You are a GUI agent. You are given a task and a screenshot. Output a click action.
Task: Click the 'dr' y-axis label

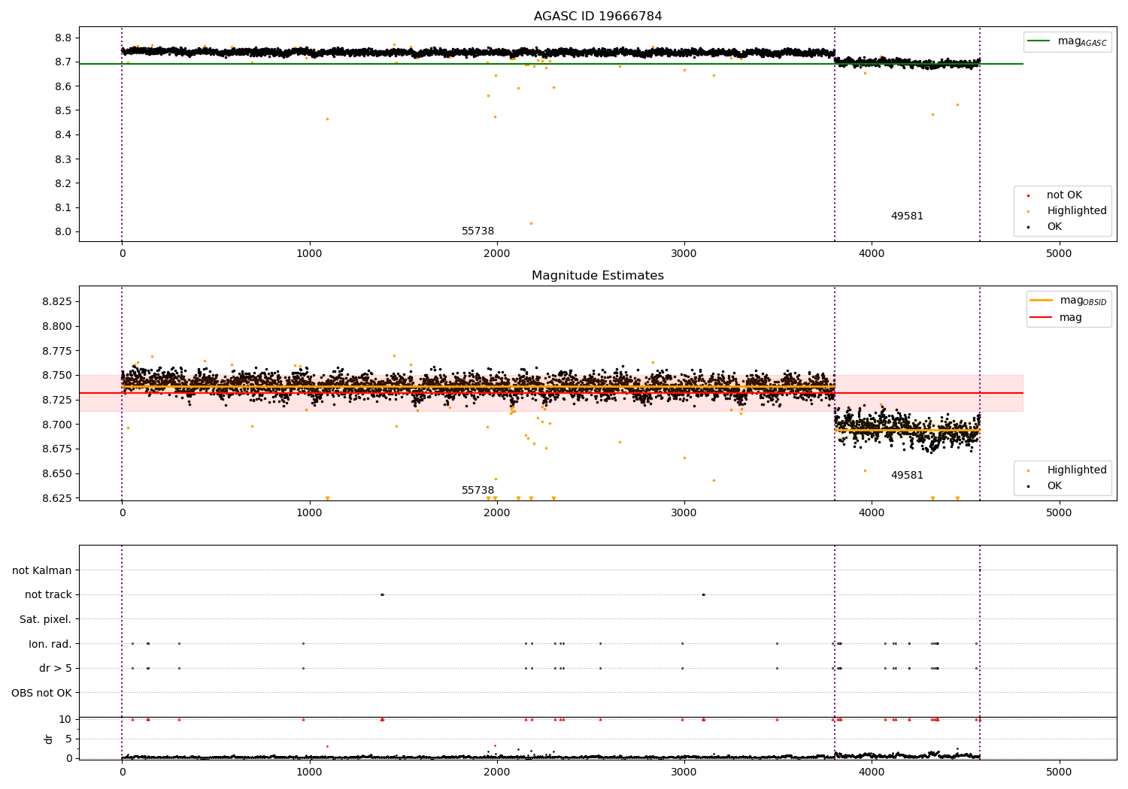tap(49, 739)
